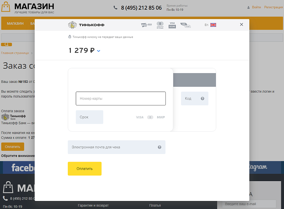Viewport: 284px width, 209px height.
Task: Click the help icon next to the Код field
Action: click(x=203, y=99)
